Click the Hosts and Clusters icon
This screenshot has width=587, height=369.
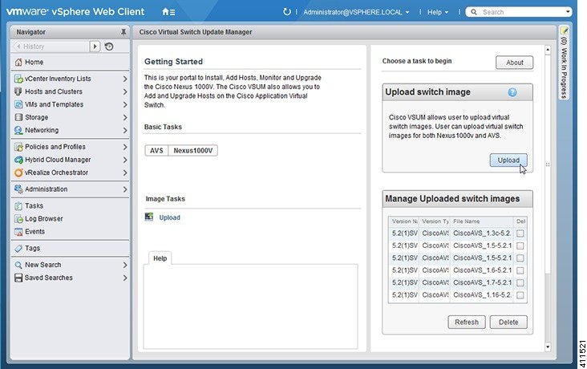pos(18,91)
